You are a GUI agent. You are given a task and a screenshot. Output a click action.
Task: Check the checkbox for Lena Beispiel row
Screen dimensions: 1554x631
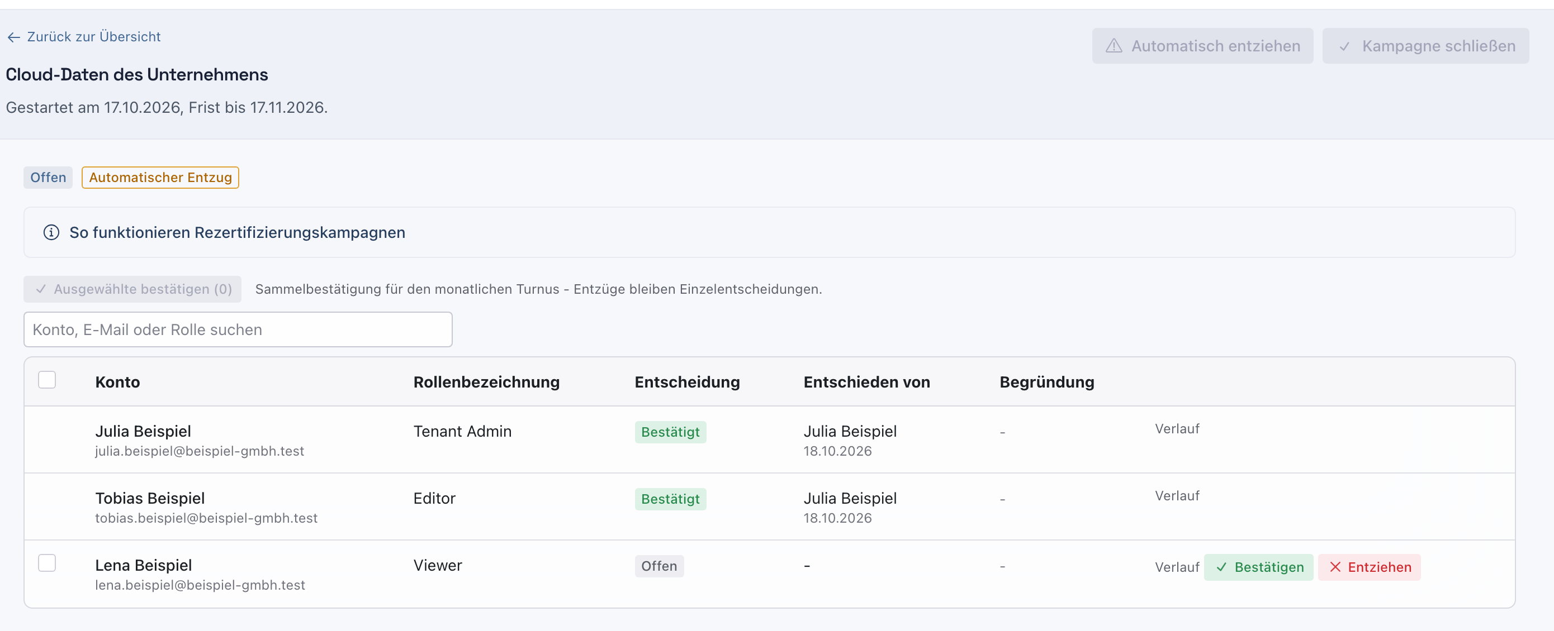point(47,563)
